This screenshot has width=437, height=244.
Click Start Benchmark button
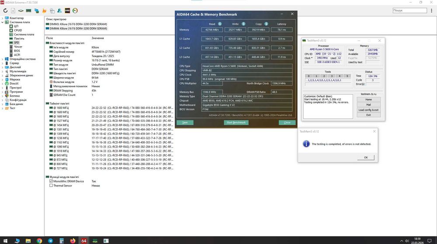(x=236, y=123)
